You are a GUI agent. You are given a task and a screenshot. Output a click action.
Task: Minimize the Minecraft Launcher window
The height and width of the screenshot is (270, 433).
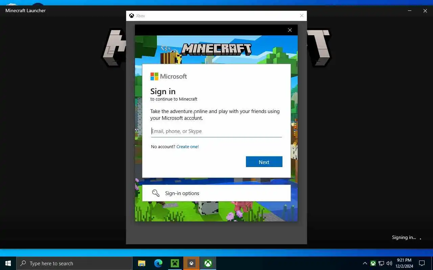pos(410,10)
